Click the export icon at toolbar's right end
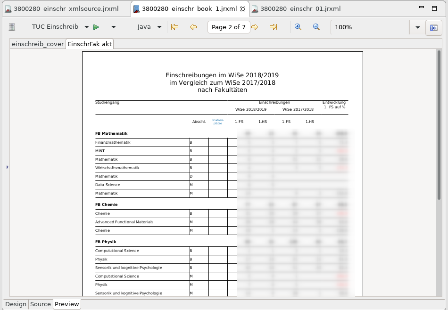Viewport: 448px width, 310px height. pyautogui.click(x=434, y=27)
